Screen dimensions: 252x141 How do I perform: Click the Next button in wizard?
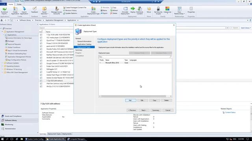(144, 110)
